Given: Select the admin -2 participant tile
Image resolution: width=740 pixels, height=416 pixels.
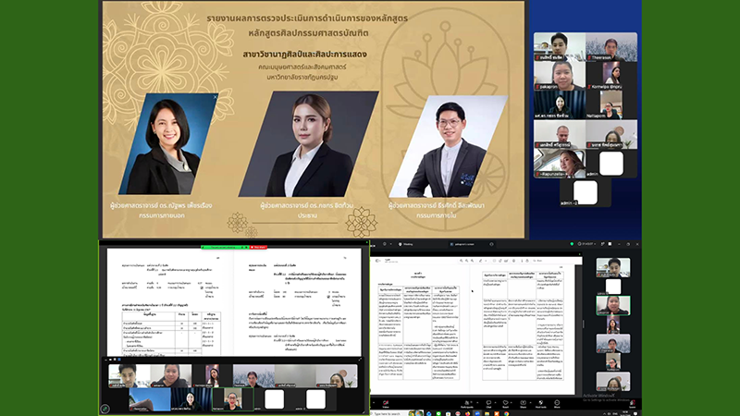Looking at the screenshot, I should (586, 192).
